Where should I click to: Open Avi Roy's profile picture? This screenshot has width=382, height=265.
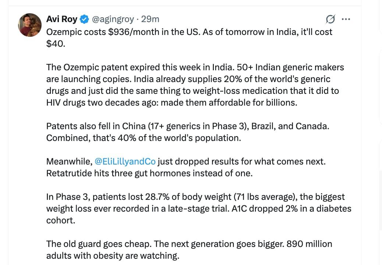(30, 25)
